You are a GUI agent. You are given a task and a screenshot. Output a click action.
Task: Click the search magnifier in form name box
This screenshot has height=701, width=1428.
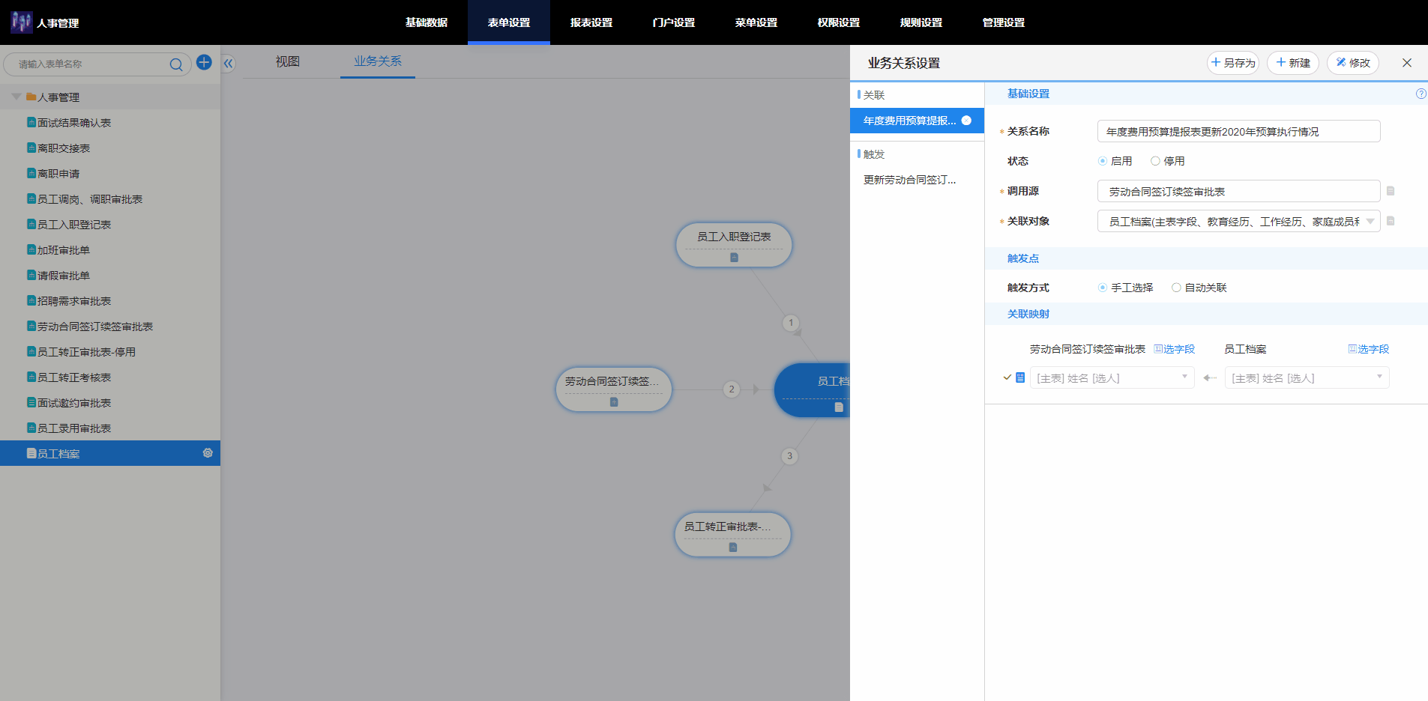pyautogui.click(x=176, y=64)
